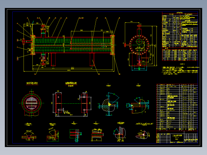Click the nozzle weld detail beside the cyan detail
This screenshot has height=155, width=207.
tap(138, 105)
